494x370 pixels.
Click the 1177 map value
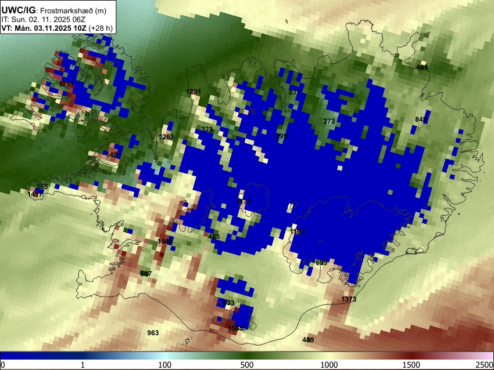pos(244,201)
